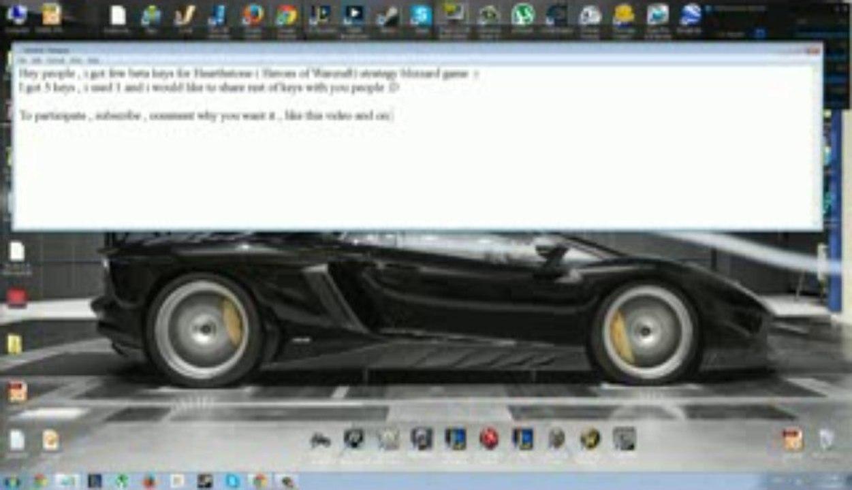Open the yellow pen-shaped desktop shortcut
Viewport: 852px width, 490px height.
click(185, 16)
